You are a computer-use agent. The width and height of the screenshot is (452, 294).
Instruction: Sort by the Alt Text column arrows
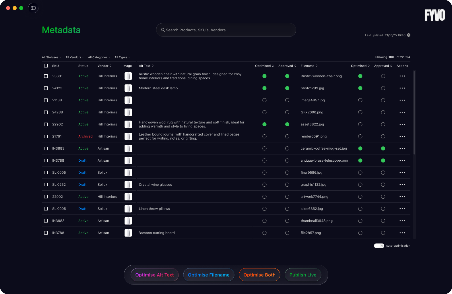[x=153, y=66]
